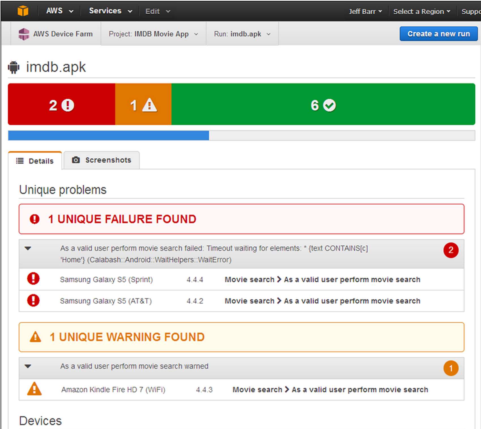Open the Run: imdb.apk dropdown
481x429 pixels.
[242, 34]
